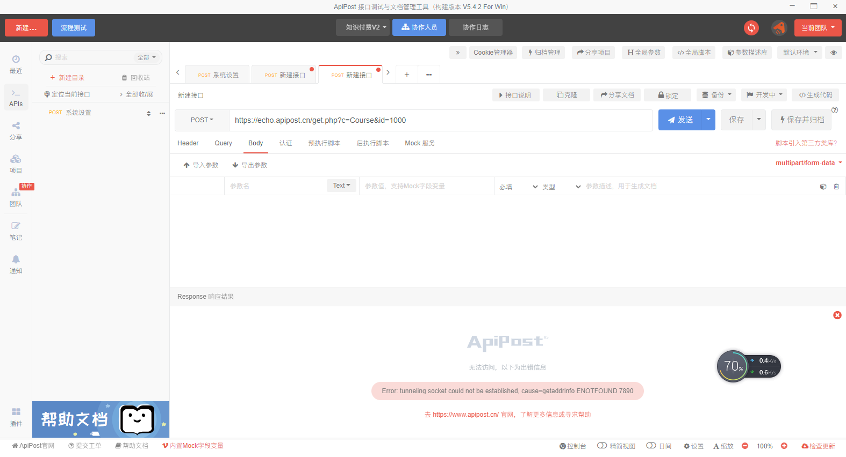
Task: Click the 新建目录 new folder option
Action: click(x=67, y=78)
